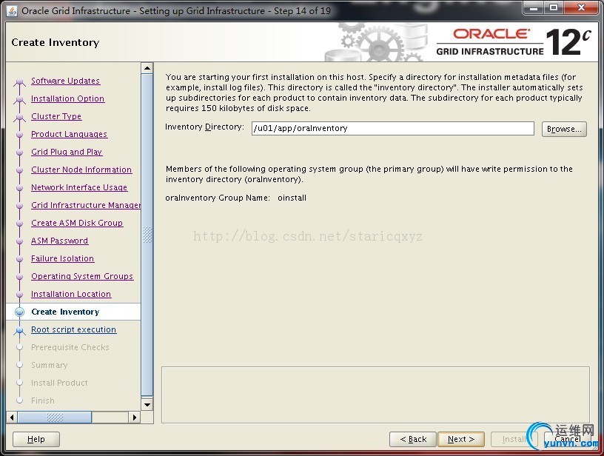Image resolution: width=604 pixels, height=456 pixels.
Task: Select the current Create Inventory step
Action: point(65,312)
